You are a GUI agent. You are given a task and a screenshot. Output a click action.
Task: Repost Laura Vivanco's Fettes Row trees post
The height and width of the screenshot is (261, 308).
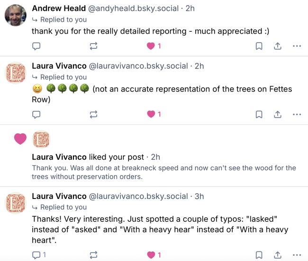pos(93,114)
